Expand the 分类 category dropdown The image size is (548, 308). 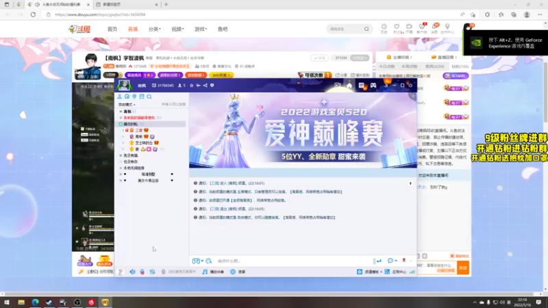pyautogui.click(x=155, y=29)
